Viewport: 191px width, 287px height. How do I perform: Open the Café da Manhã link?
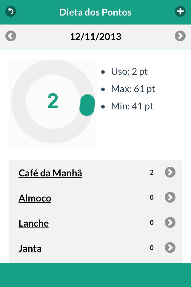pyautogui.click(x=50, y=173)
